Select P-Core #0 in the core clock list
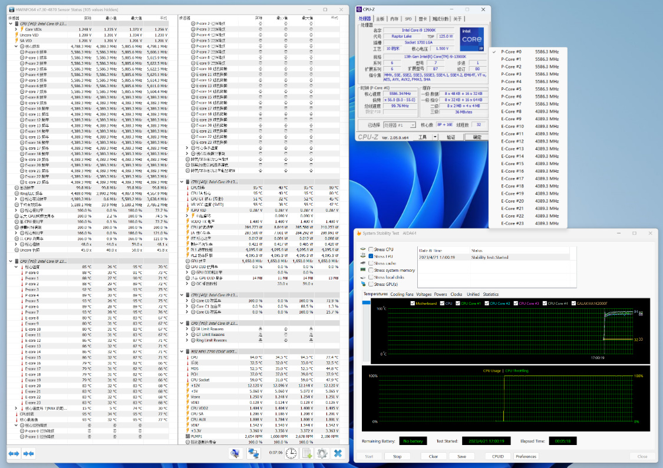 [x=511, y=52]
